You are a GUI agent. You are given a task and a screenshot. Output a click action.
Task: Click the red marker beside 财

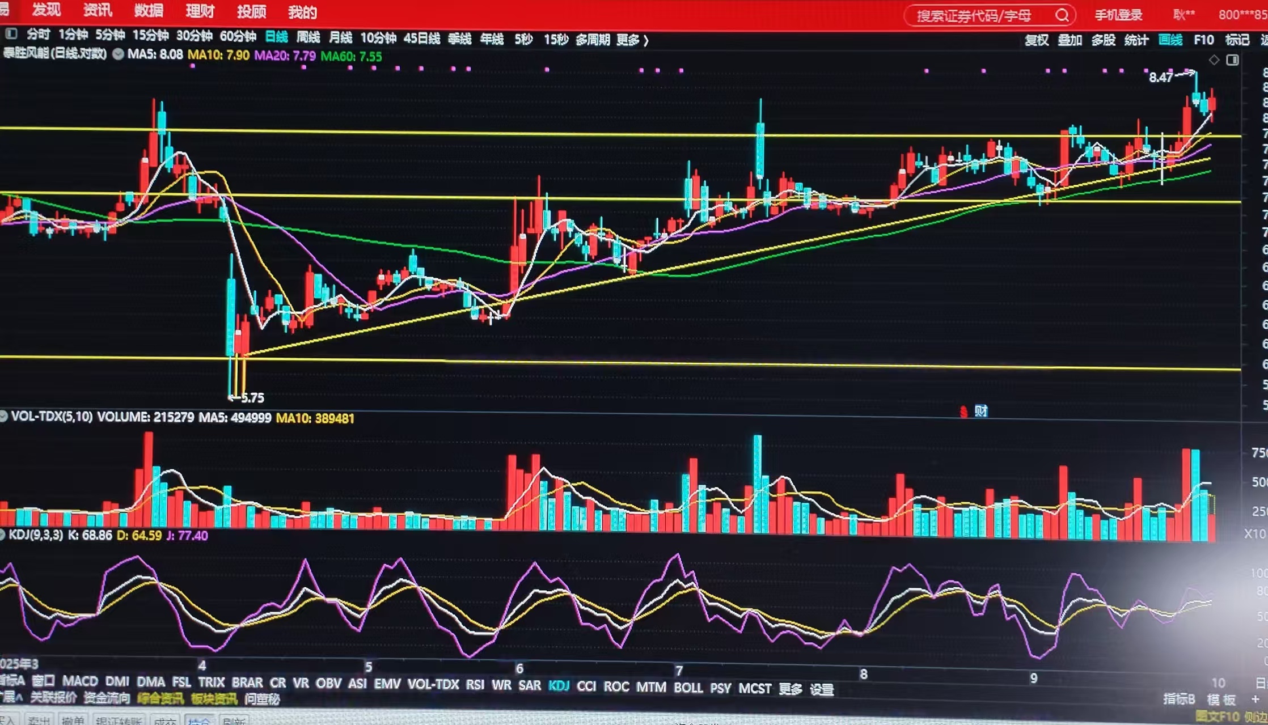tap(963, 412)
